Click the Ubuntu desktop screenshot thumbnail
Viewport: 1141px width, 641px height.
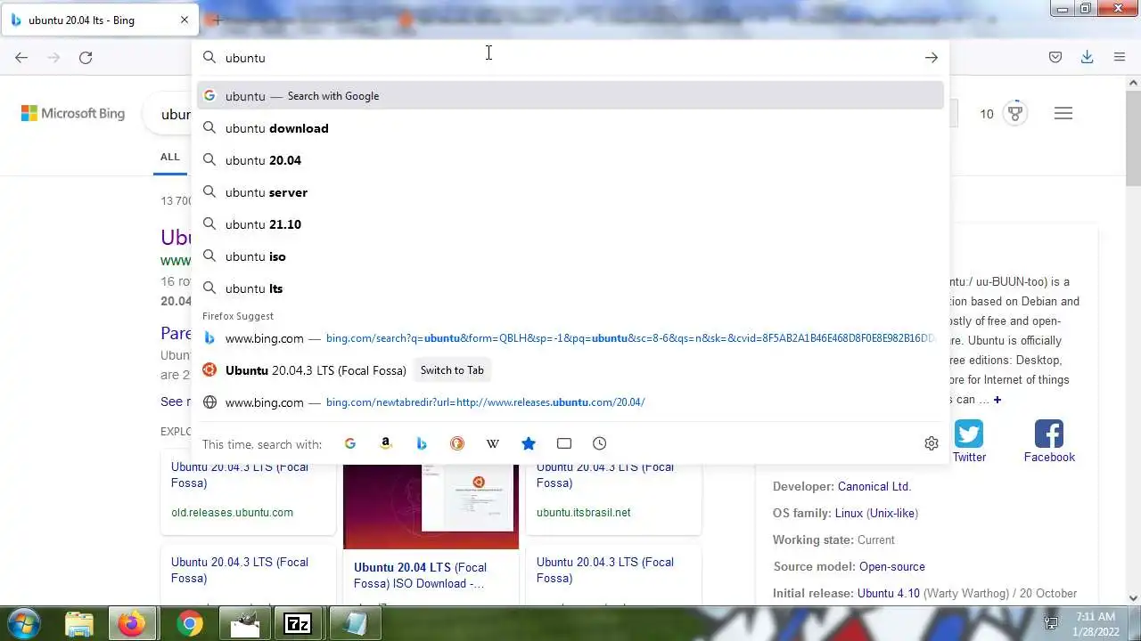431,505
